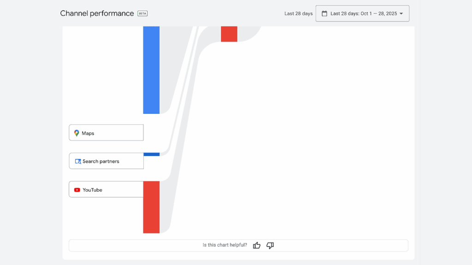The width and height of the screenshot is (472, 265).
Task: Click the YouTube play icon
Action: [x=77, y=189]
